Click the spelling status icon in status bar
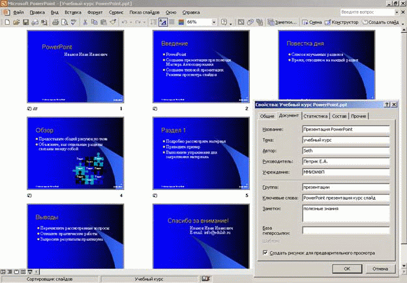The image size is (407, 283). tap(205, 279)
